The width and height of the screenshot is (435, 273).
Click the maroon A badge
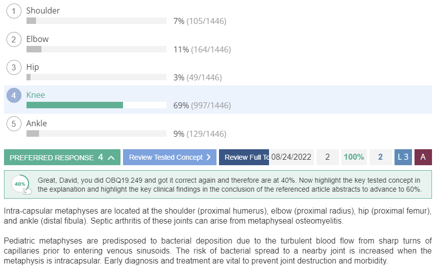tap(423, 157)
